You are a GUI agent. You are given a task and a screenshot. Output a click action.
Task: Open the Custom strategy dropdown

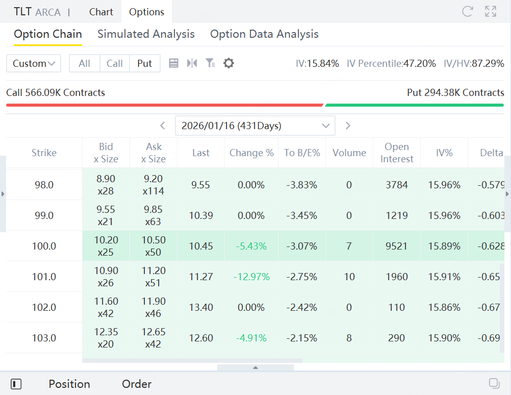(34, 63)
